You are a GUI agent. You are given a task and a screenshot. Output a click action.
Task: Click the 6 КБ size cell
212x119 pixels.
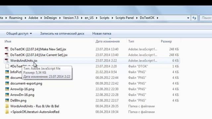[x=176, y=60]
